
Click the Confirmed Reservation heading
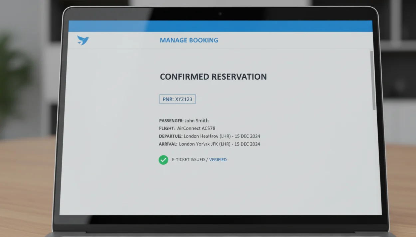click(x=213, y=77)
